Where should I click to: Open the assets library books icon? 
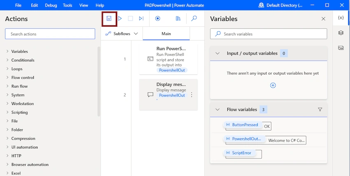pos(178,18)
